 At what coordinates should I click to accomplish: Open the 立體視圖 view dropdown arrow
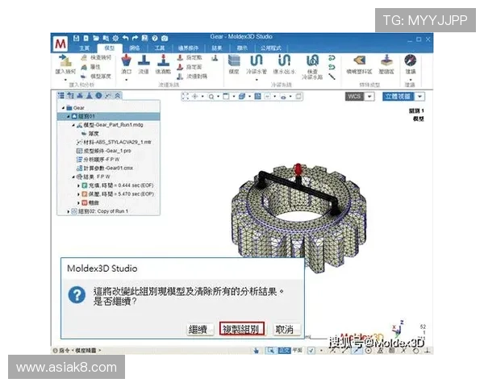419,97
